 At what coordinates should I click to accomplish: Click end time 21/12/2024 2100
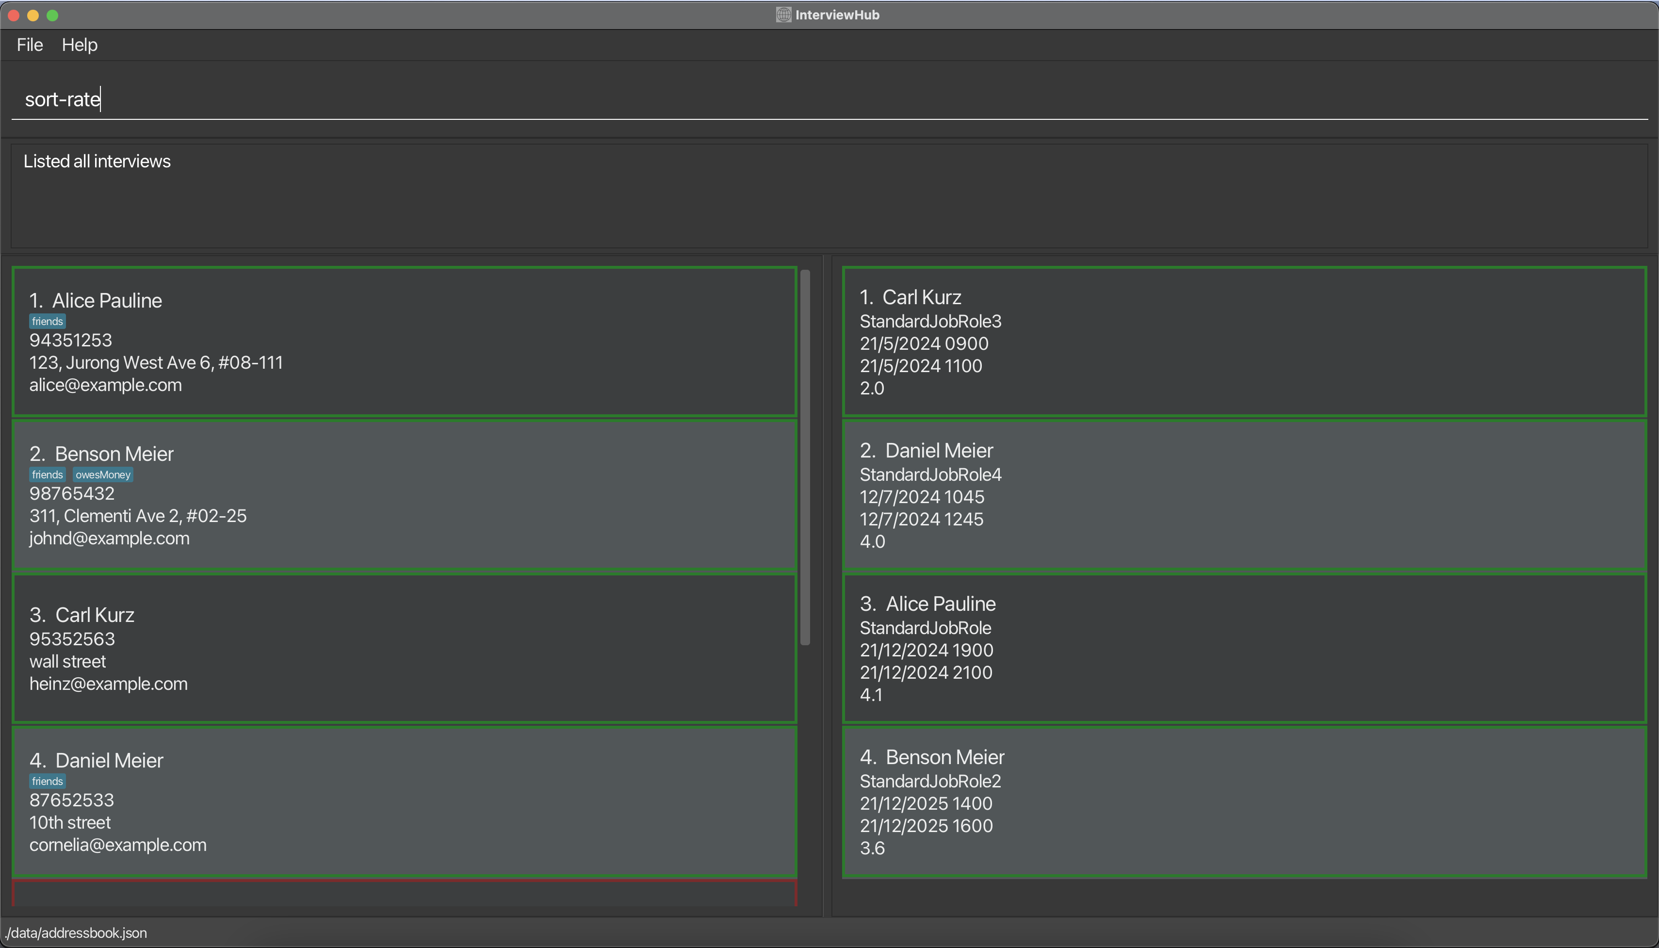(x=926, y=672)
